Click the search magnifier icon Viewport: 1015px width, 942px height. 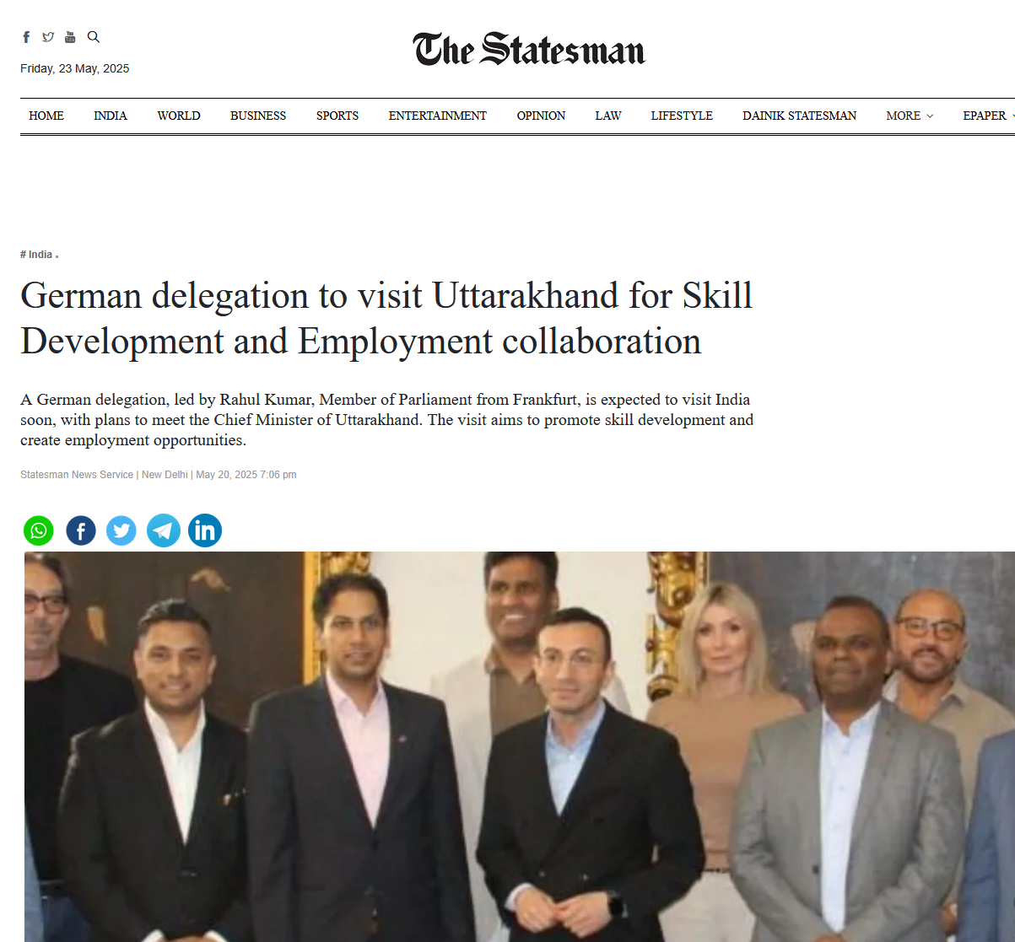point(94,37)
